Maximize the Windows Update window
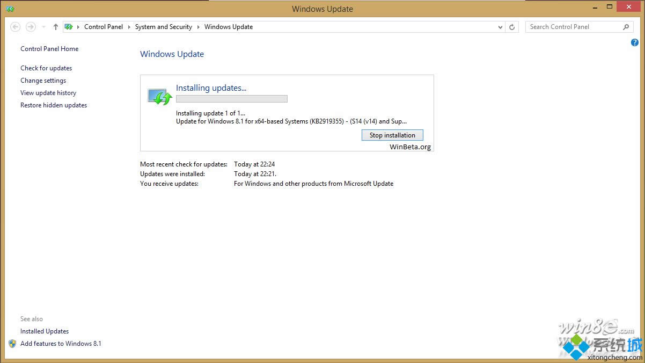Image resolution: width=645 pixels, height=363 pixels. [x=610, y=7]
